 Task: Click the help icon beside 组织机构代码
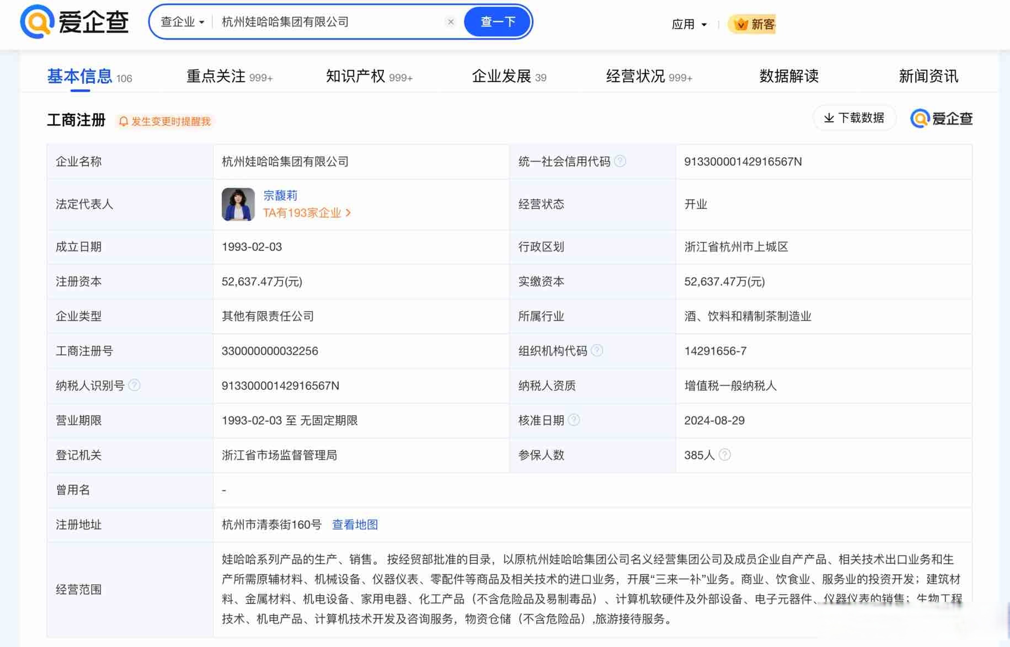tap(597, 350)
